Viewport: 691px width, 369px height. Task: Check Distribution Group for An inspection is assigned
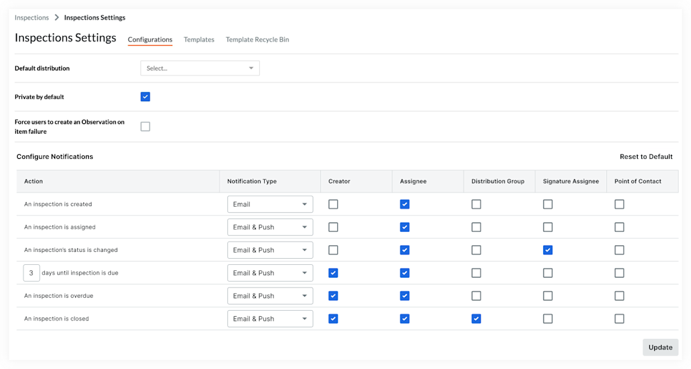476,227
